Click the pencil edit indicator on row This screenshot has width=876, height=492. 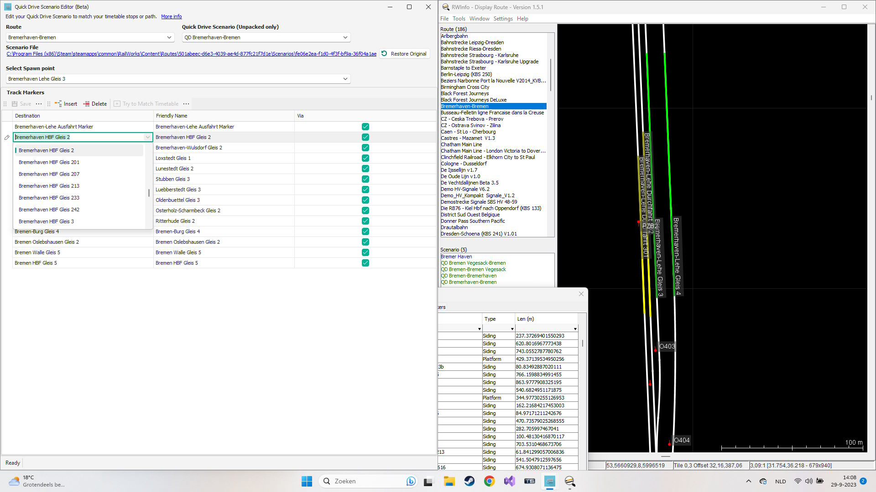pyautogui.click(x=7, y=137)
